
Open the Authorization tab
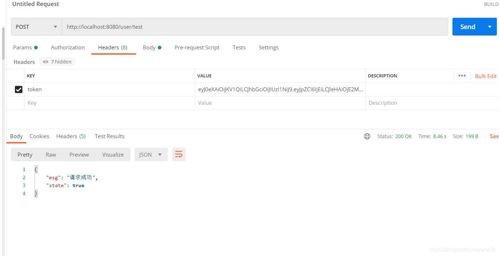pyautogui.click(x=68, y=47)
